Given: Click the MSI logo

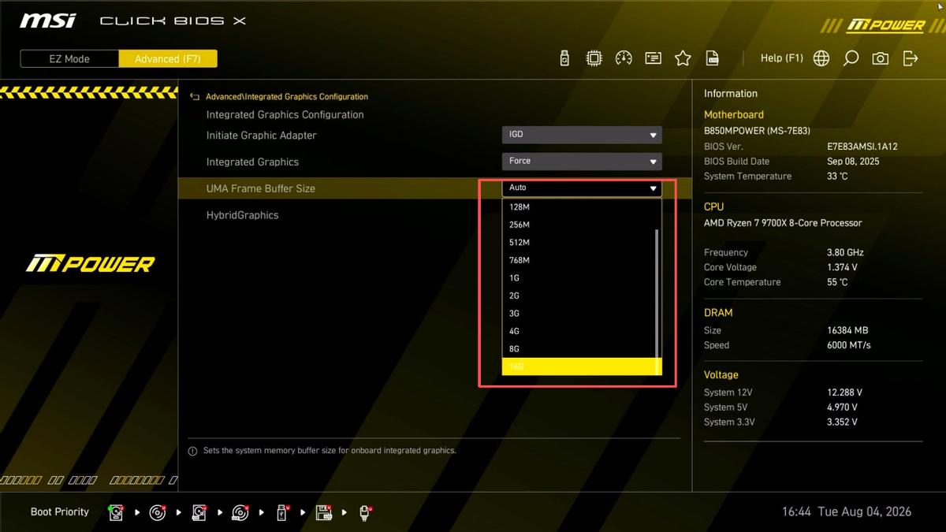Looking at the screenshot, I should pos(48,20).
